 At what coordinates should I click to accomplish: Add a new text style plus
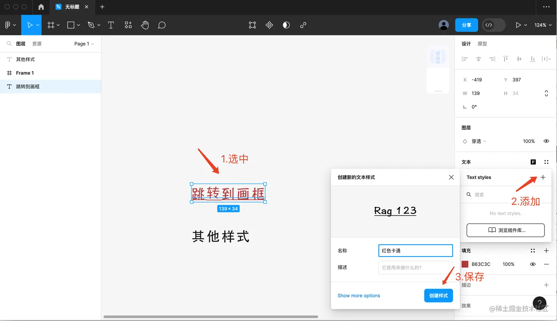coord(543,177)
